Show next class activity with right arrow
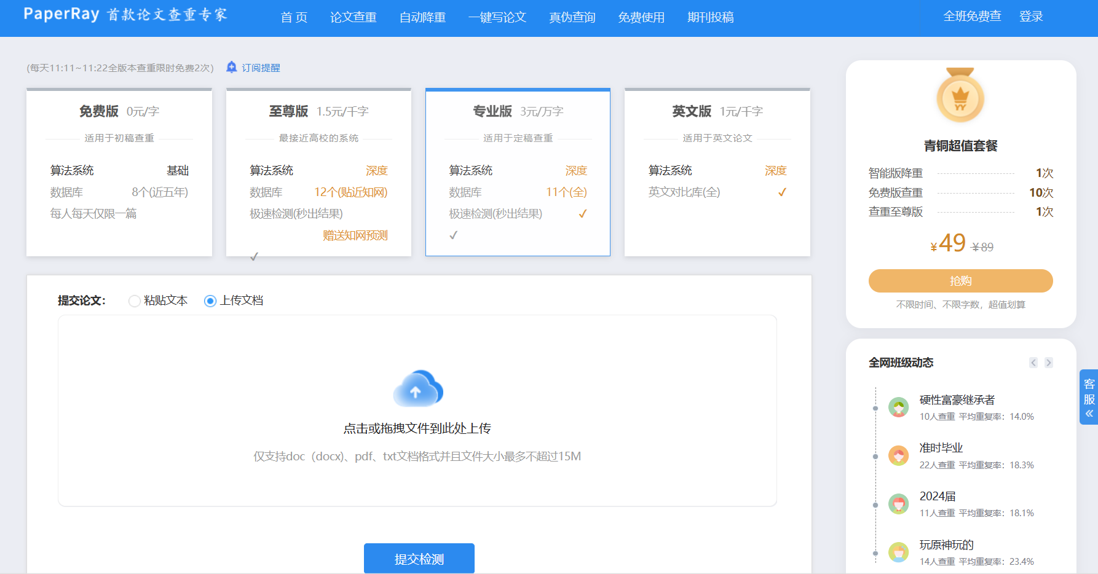This screenshot has height=574, width=1098. coord(1049,363)
